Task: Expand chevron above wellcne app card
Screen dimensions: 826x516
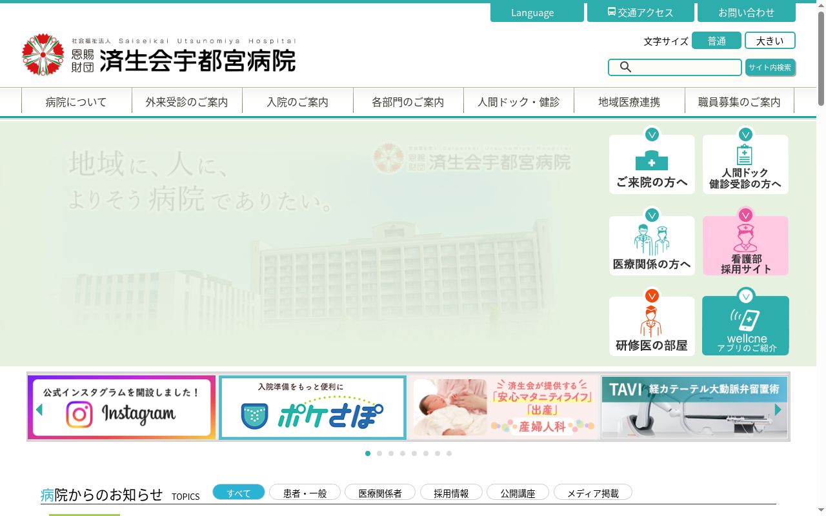Action: [x=745, y=296]
